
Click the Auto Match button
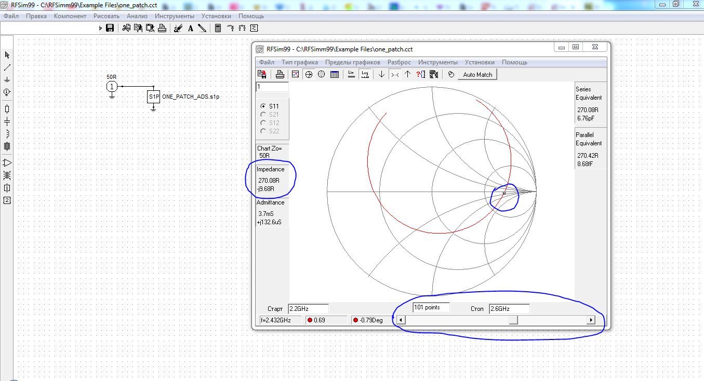(x=477, y=75)
